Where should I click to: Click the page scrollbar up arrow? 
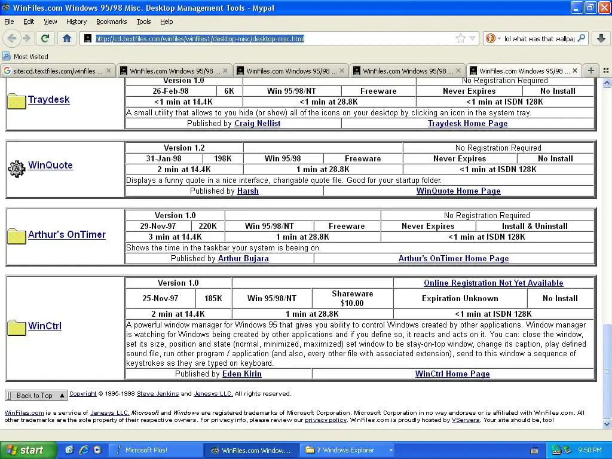[607, 82]
